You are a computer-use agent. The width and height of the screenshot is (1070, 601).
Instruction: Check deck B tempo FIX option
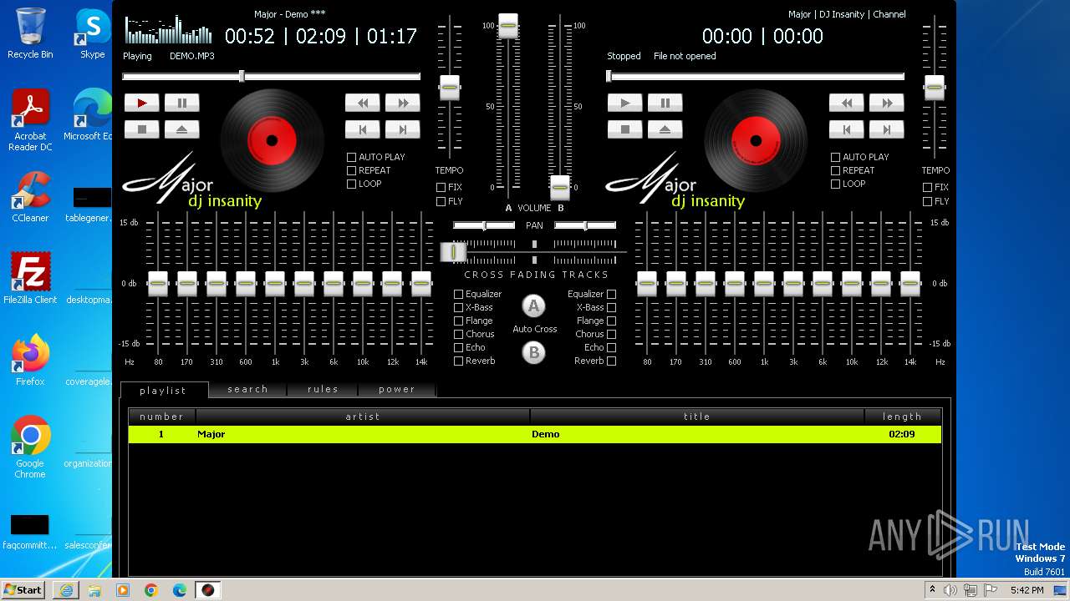927,187
